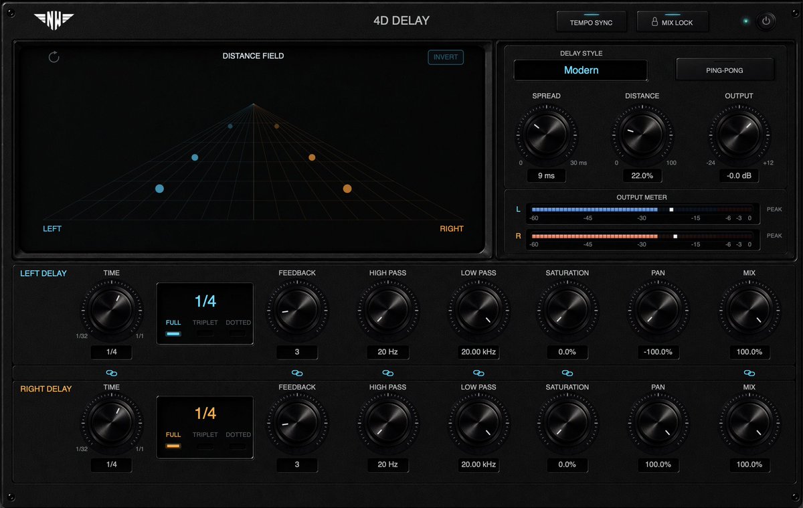Click the L channel PEAK indicator
Screen dimensions: 803x508
point(774,209)
